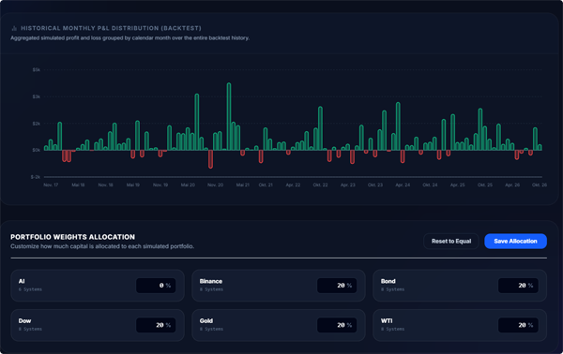Edit the Binance weight percentage field
The width and height of the screenshot is (563, 354).
337,286
